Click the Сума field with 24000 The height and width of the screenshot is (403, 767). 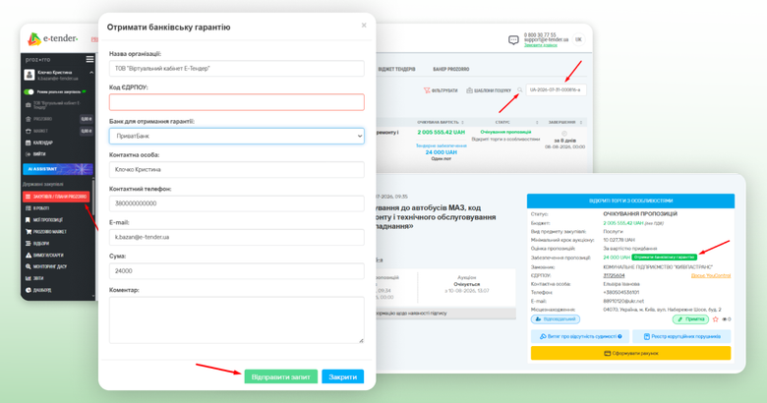[237, 271]
